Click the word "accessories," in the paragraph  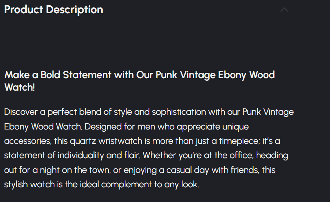click(x=27, y=141)
